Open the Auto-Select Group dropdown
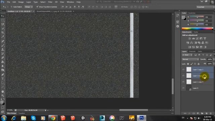This screenshot has height=121, width=215. coord(29,7)
